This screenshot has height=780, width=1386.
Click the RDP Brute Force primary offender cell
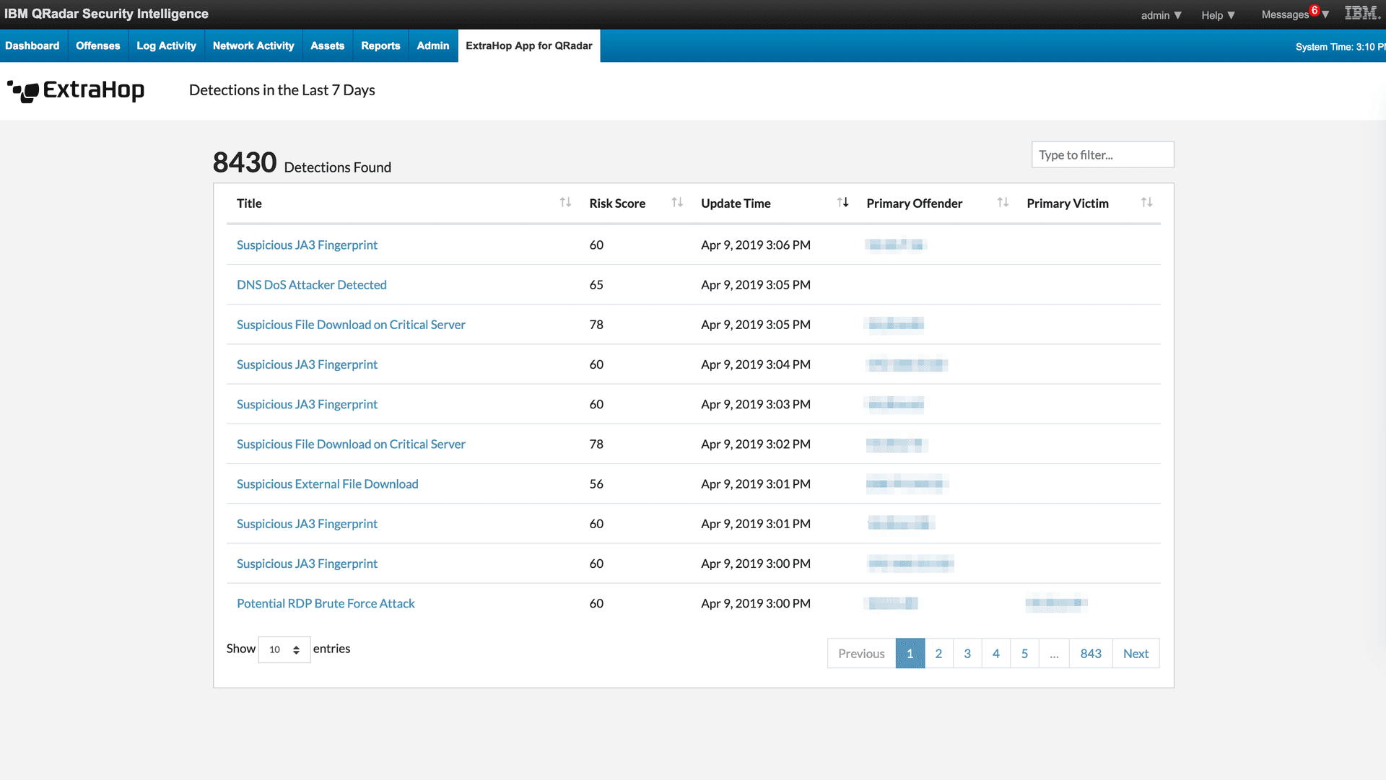[893, 603]
